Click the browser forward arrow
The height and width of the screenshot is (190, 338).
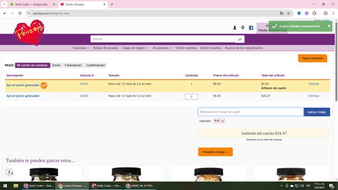click(12, 13)
